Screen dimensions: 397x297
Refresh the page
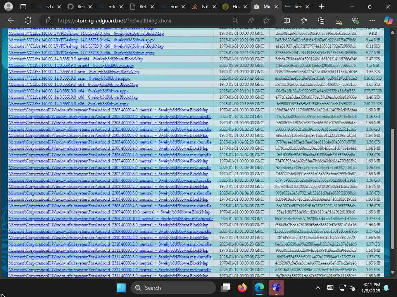28,21
